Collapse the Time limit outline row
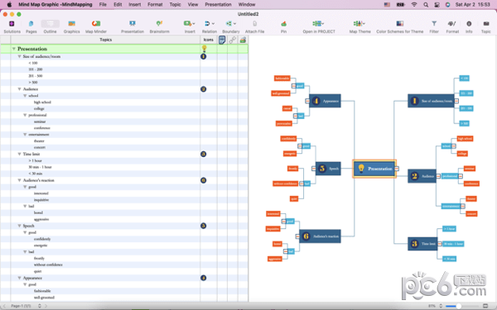The width and height of the screenshot is (497, 310). coord(19,154)
